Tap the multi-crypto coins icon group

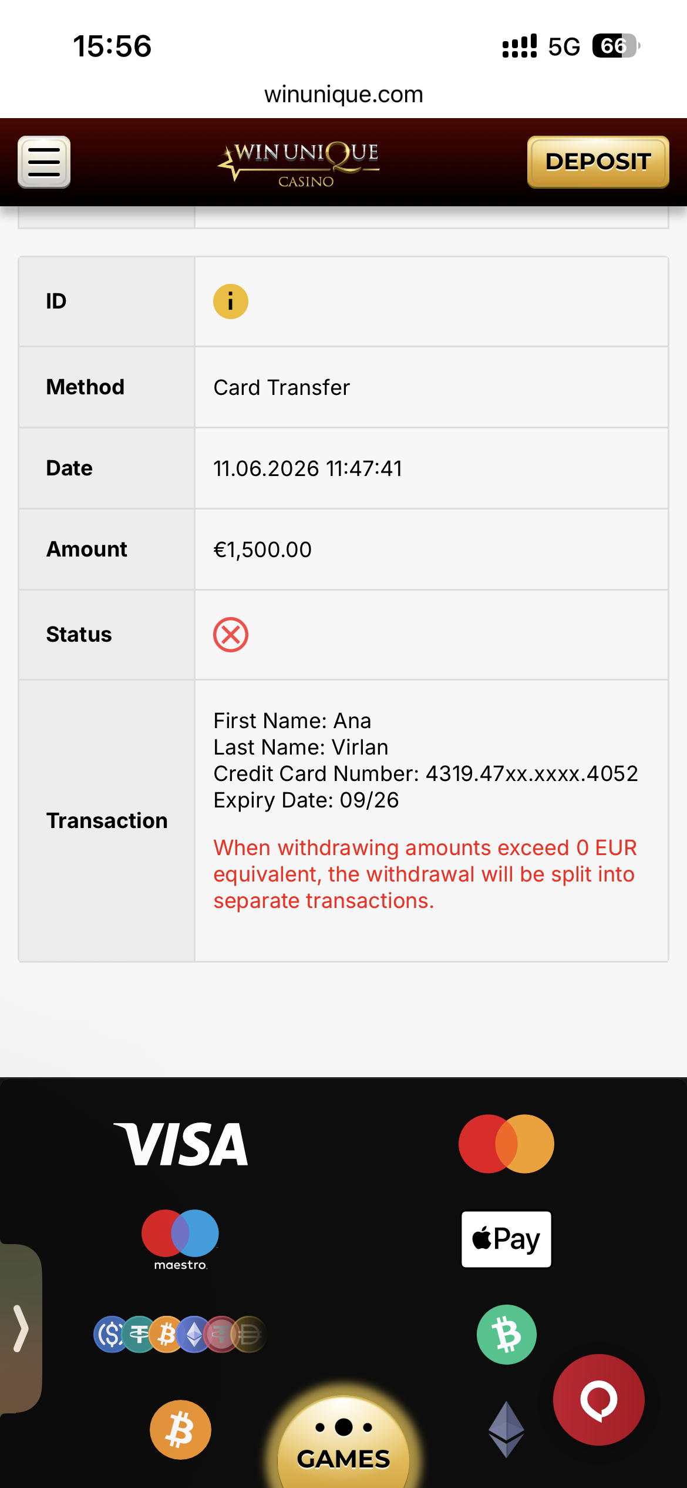click(x=180, y=1334)
